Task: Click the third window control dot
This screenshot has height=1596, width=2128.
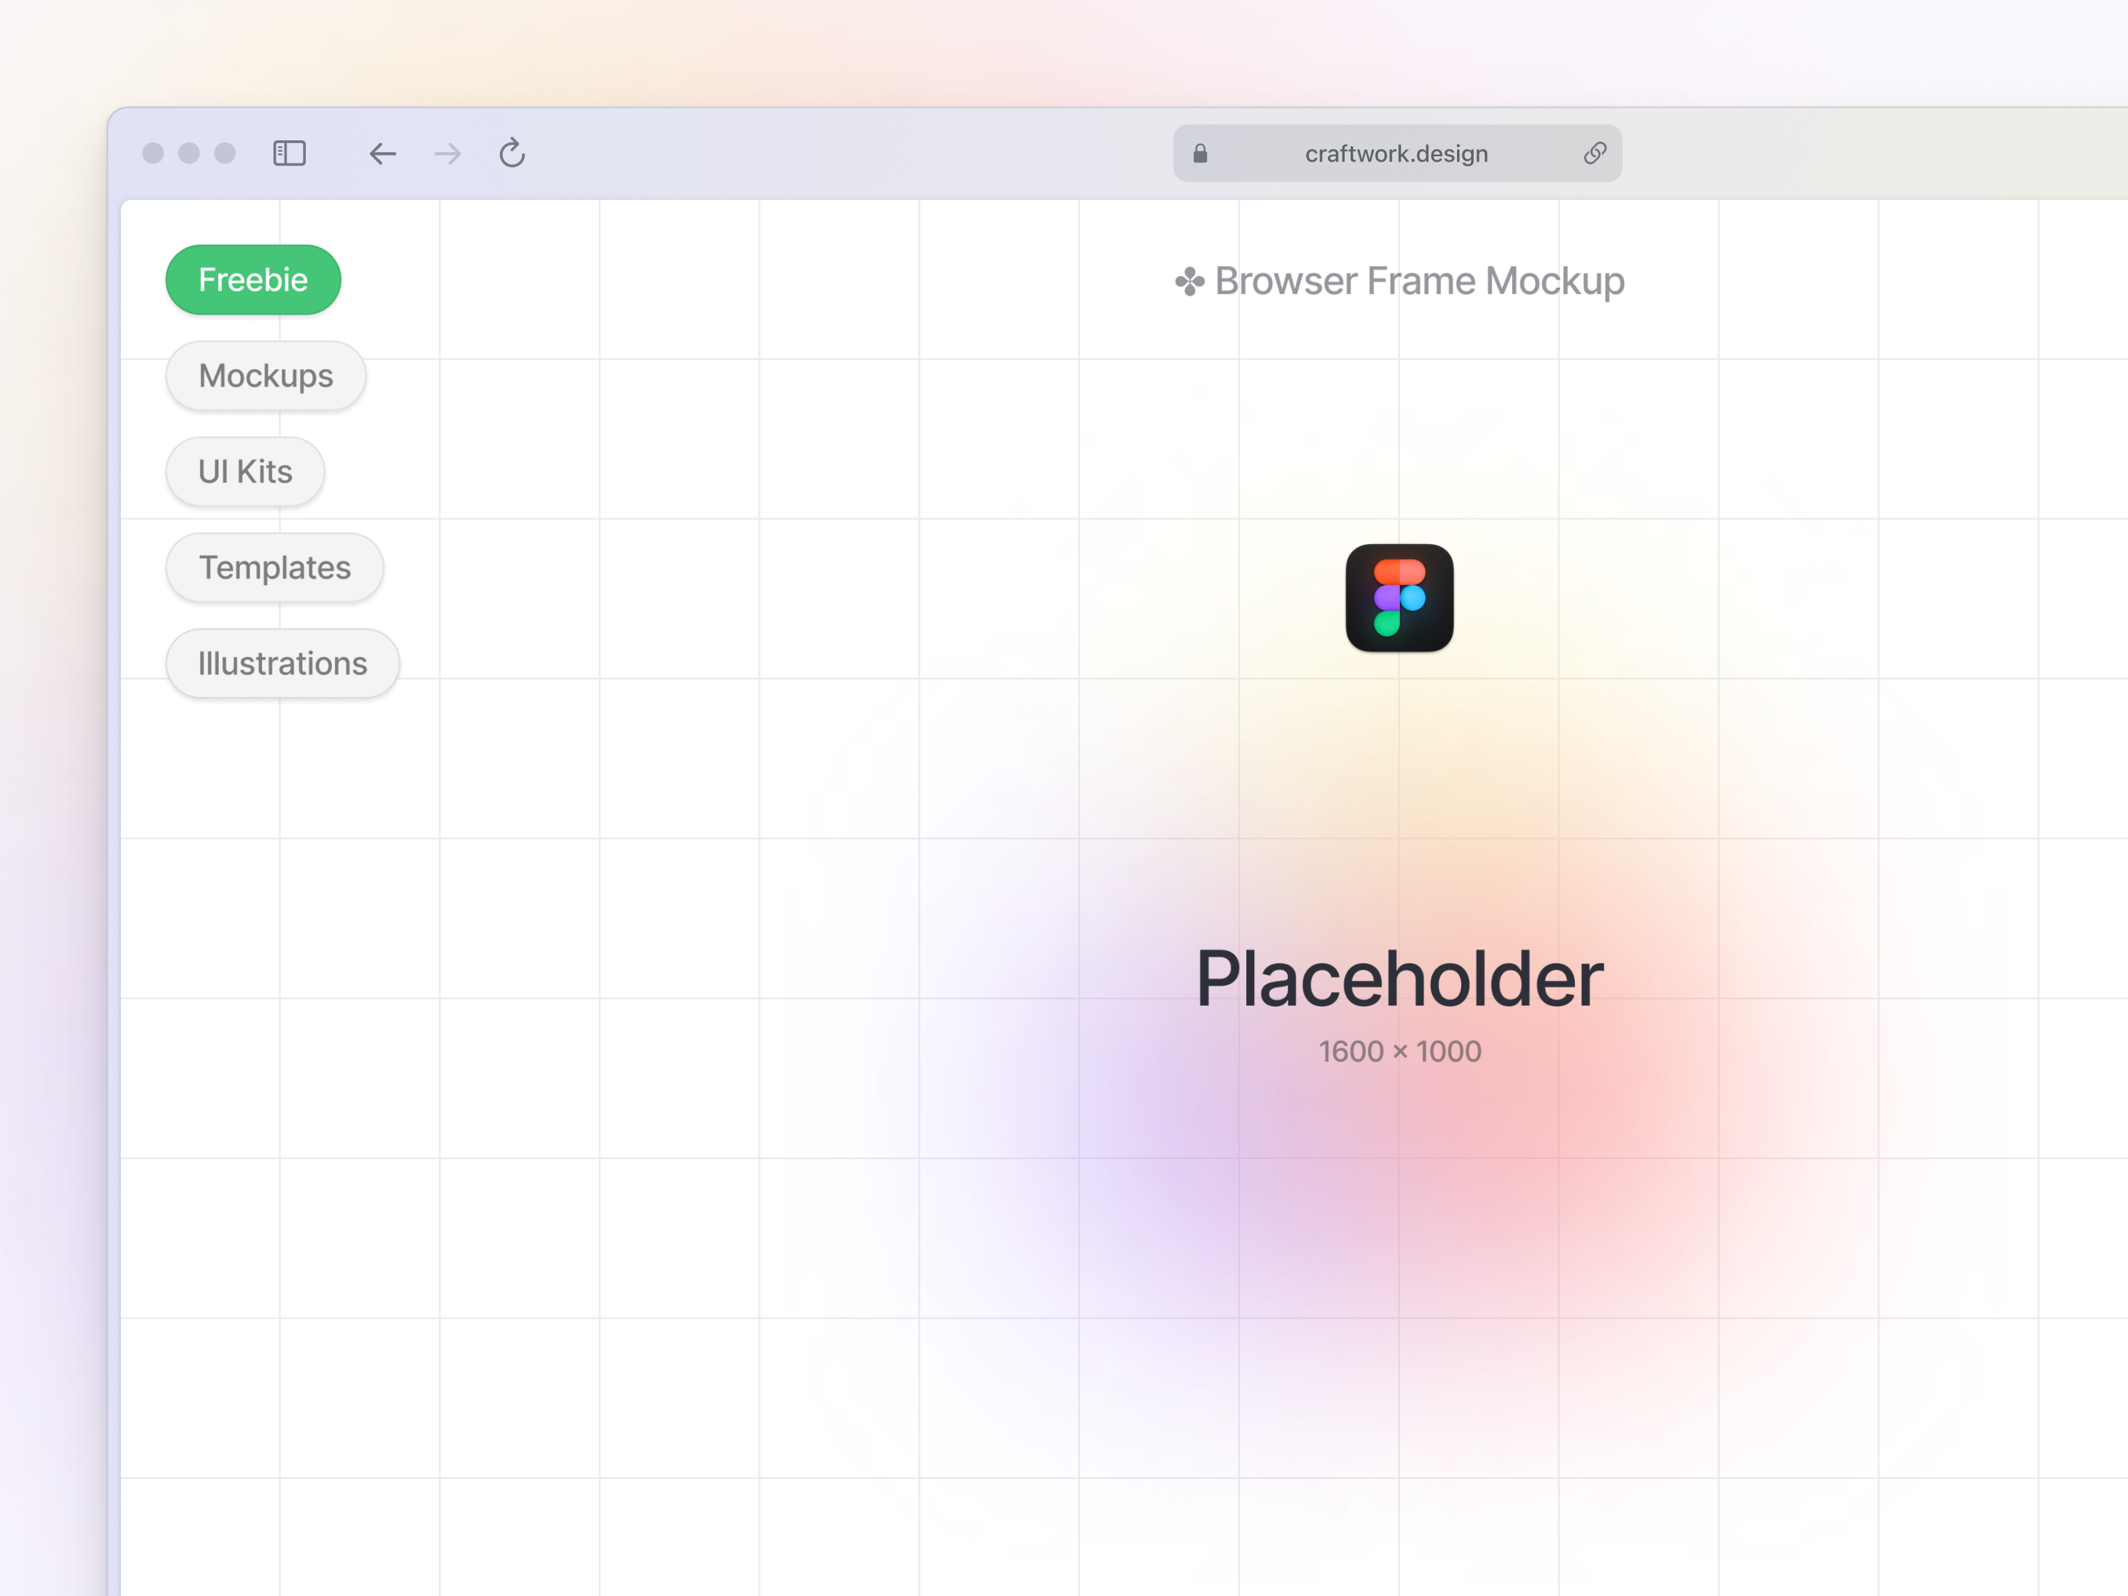Action: (225, 153)
